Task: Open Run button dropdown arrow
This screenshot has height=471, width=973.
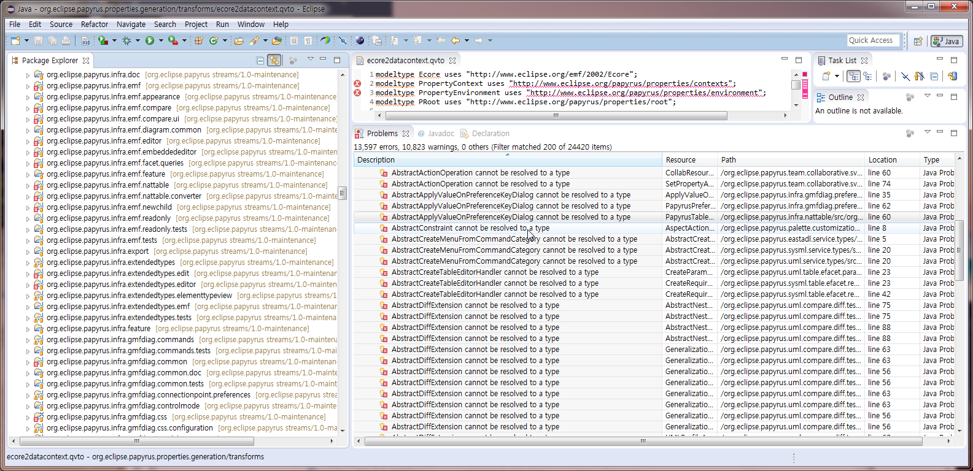Action: click(x=161, y=40)
